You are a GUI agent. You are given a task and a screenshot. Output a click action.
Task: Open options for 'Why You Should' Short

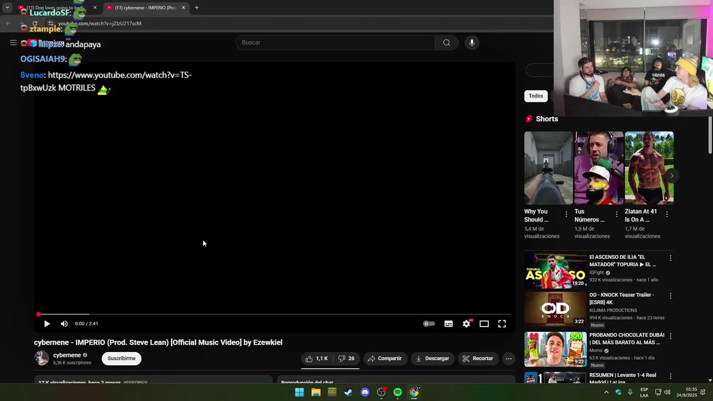pos(567,214)
